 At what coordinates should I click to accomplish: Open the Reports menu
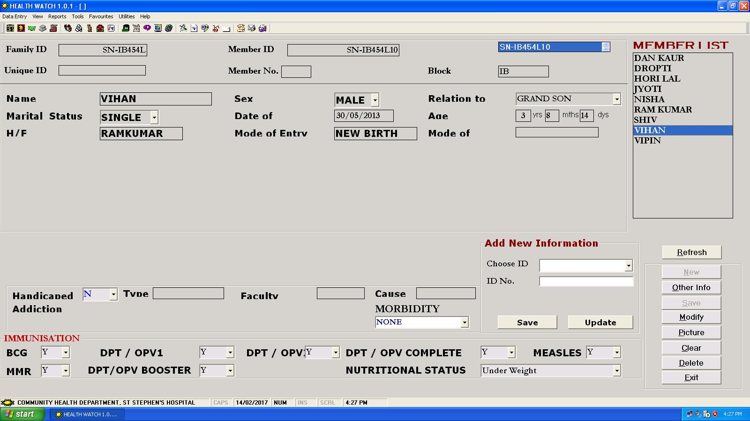click(x=57, y=16)
